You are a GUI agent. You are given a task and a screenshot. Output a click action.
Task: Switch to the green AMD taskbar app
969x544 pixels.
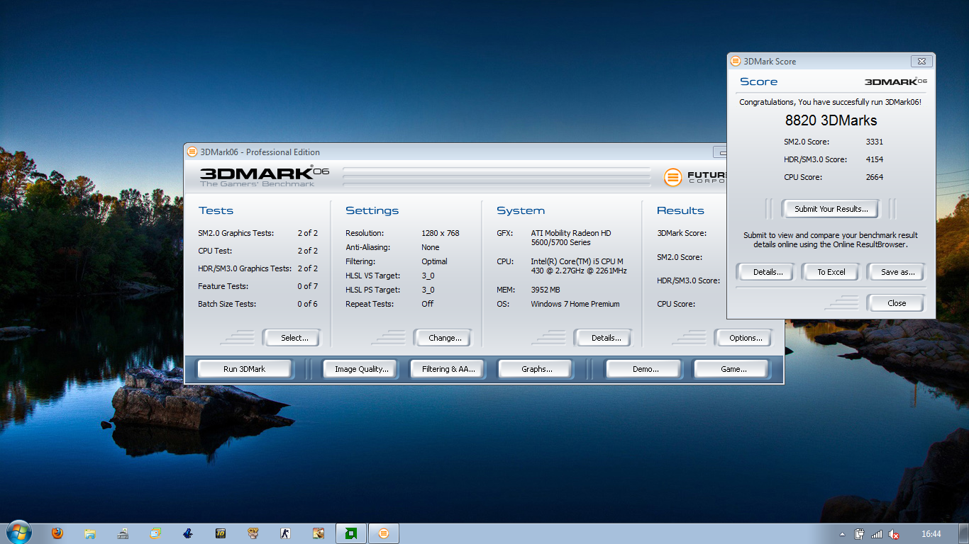point(350,533)
